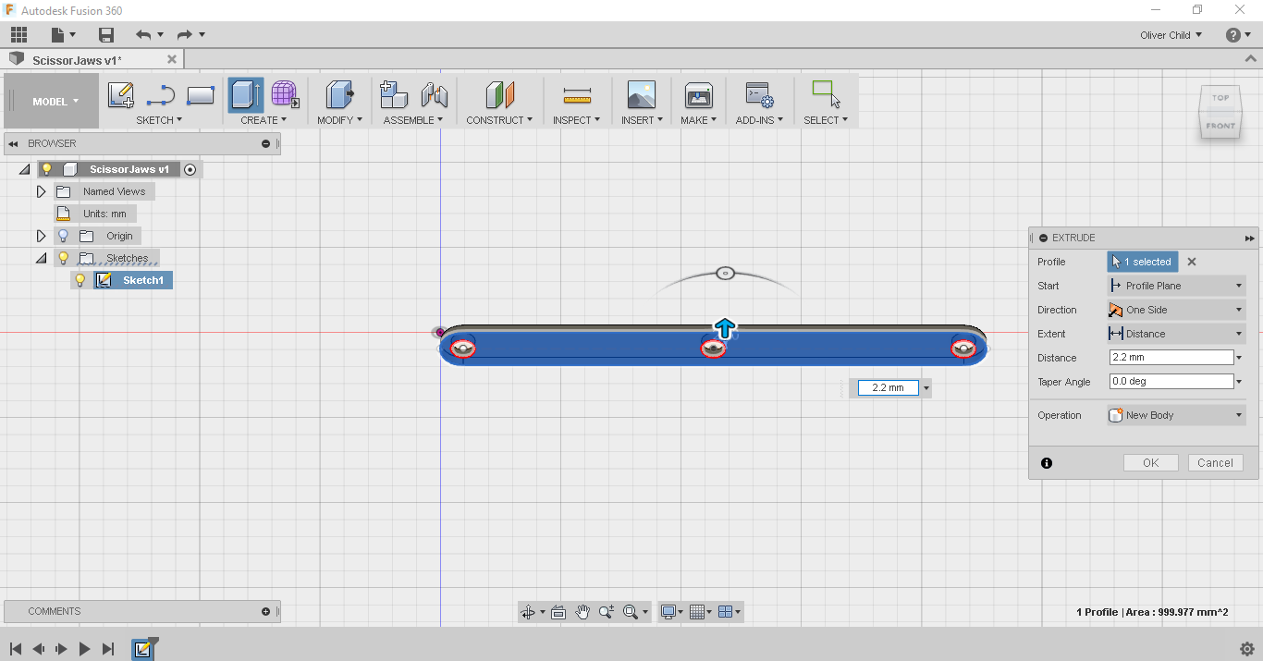
Task: Open the Operation dropdown showing New Body
Action: coord(1238,414)
